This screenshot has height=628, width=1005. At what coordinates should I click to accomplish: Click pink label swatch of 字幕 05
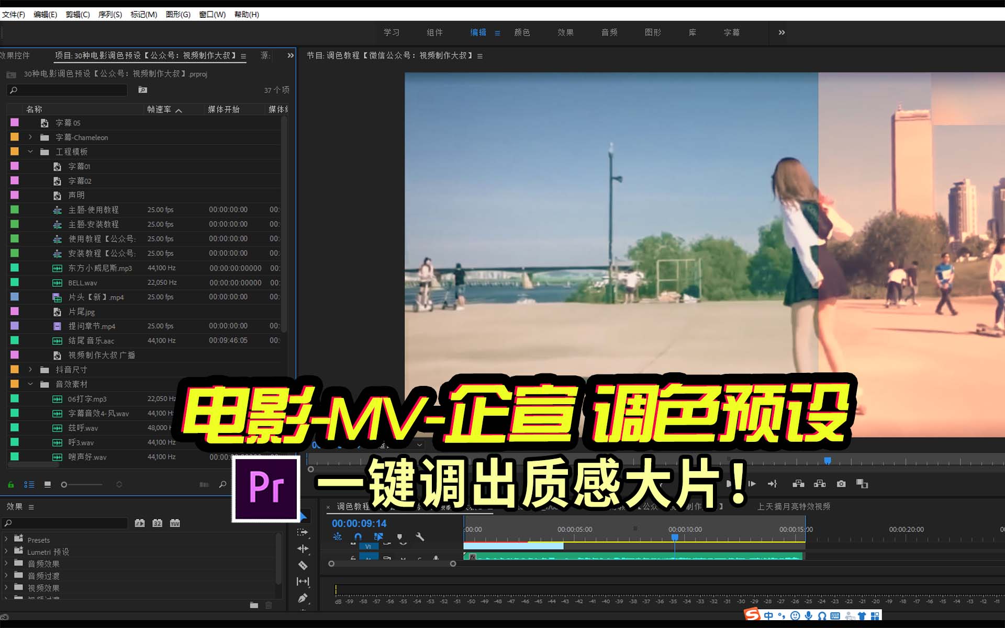click(15, 122)
